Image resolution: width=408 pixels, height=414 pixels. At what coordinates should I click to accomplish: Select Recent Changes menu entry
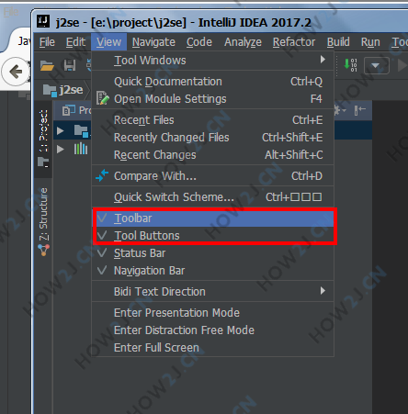point(213,155)
